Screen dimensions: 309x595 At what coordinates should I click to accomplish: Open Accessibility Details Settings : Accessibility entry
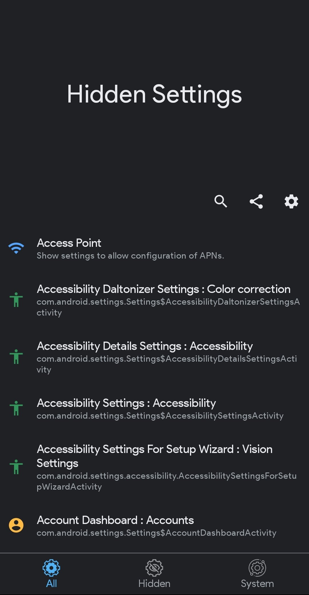[x=154, y=357]
